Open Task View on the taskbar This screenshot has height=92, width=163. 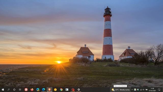(x=20, y=90)
